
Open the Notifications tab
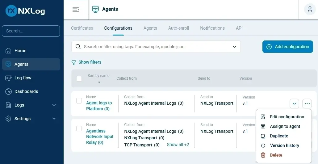pyautogui.click(x=212, y=28)
